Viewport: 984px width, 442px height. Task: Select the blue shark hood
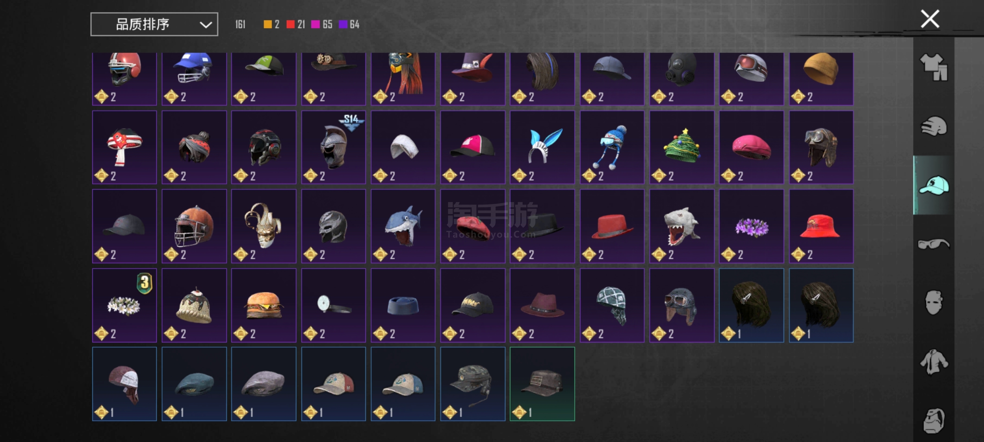point(403,226)
